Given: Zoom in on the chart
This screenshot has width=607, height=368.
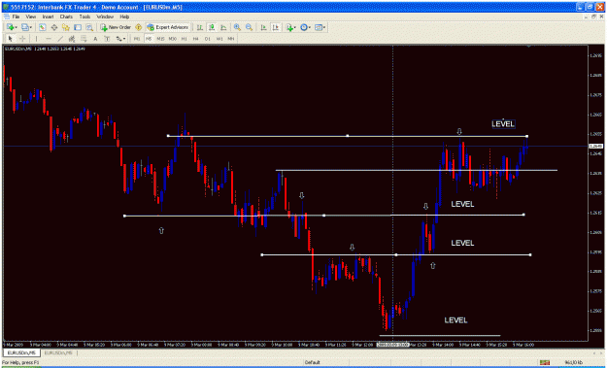Looking at the screenshot, I should click(237, 27).
